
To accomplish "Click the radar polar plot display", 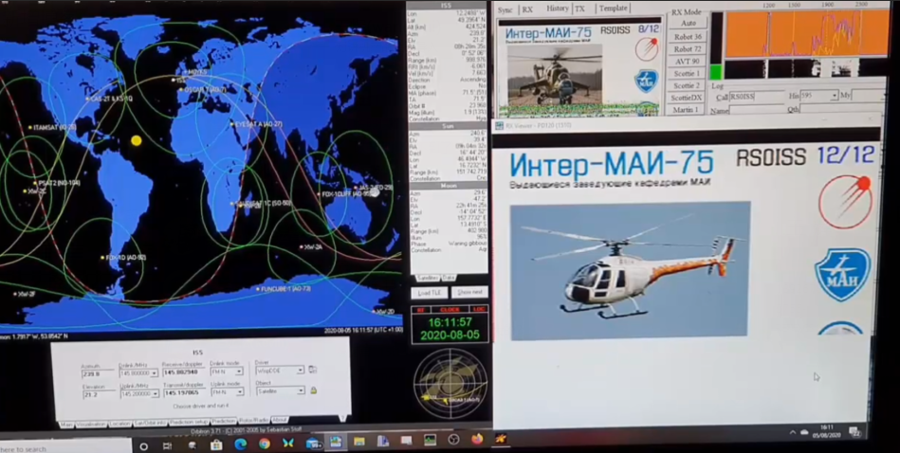I will [450, 383].
